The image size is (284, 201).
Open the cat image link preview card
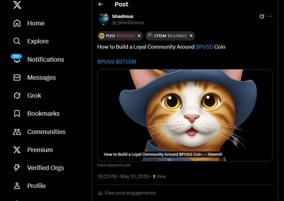click(185, 115)
